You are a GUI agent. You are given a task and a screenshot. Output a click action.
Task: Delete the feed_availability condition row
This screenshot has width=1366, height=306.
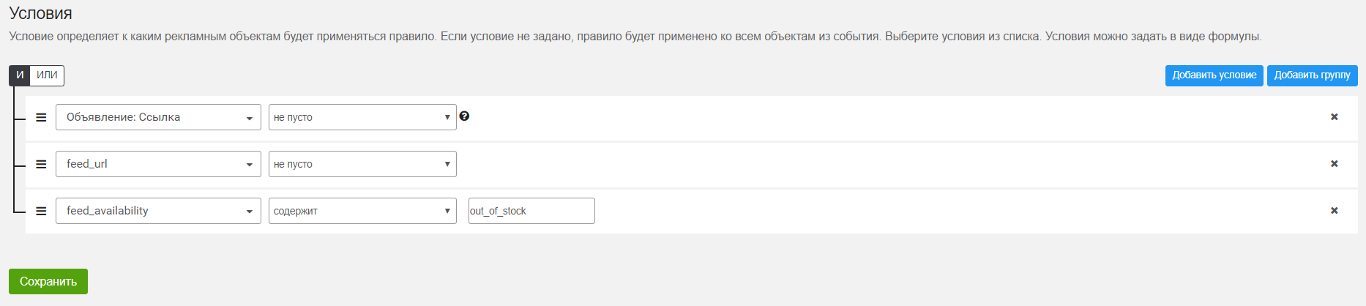[x=1334, y=211]
